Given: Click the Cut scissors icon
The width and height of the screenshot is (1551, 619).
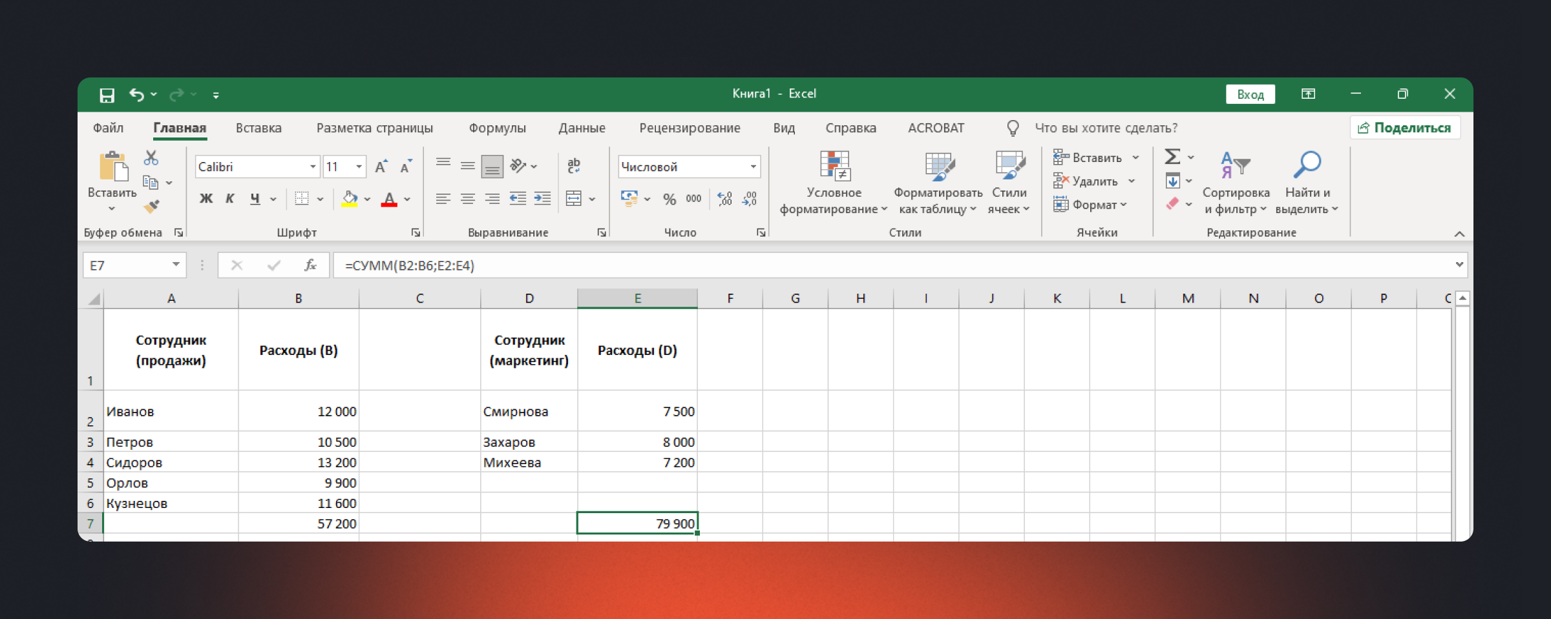Looking at the screenshot, I should pos(151,158).
